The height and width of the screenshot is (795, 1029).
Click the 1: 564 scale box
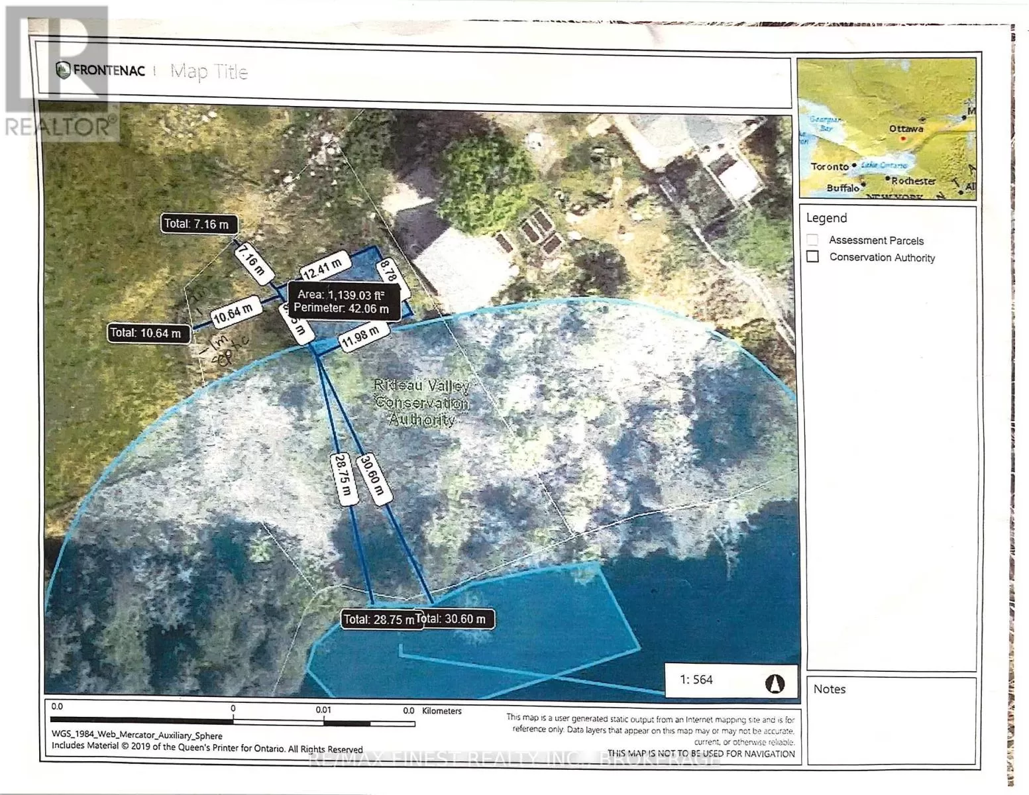click(696, 680)
